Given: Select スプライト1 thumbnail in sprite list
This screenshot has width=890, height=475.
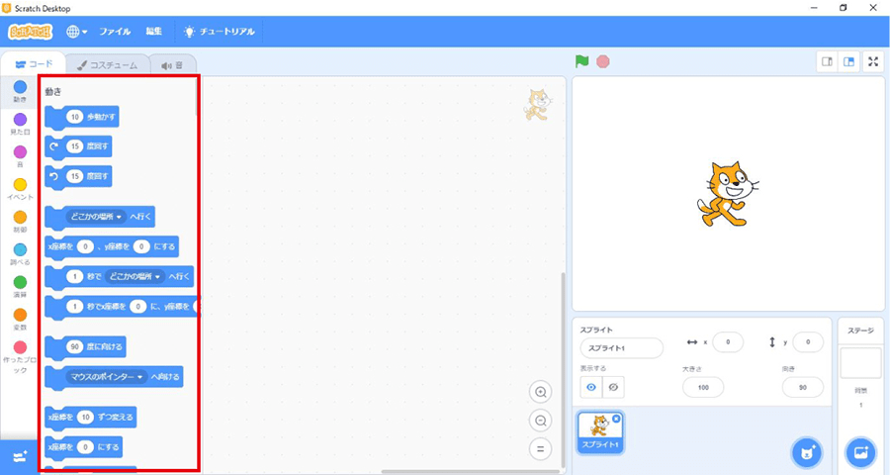Looking at the screenshot, I should (x=600, y=433).
